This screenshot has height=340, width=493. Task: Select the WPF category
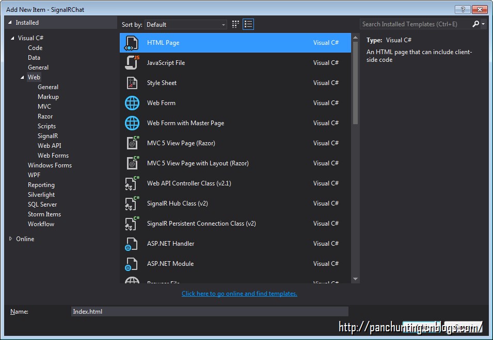(34, 175)
